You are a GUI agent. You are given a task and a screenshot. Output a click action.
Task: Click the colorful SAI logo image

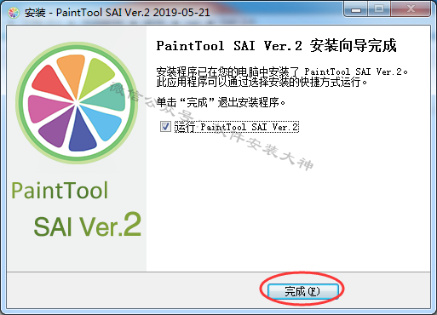click(x=77, y=102)
